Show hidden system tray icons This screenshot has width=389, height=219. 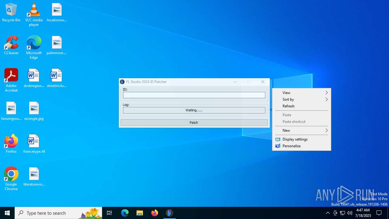[328, 213]
